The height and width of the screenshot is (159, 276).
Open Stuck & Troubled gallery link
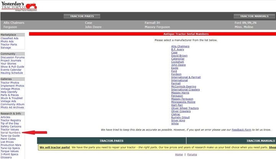(11, 98)
